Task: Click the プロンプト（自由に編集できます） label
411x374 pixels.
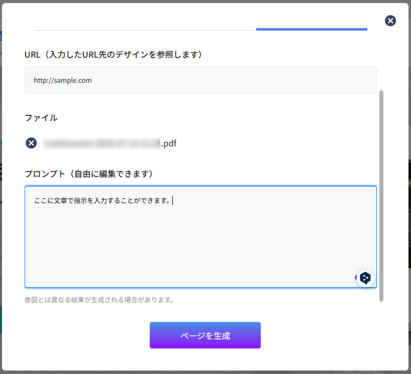Action: [x=89, y=173]
